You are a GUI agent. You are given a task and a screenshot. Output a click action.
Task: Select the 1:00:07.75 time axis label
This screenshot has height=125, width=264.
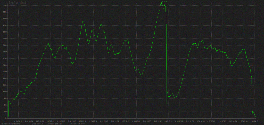coord(222,121)
